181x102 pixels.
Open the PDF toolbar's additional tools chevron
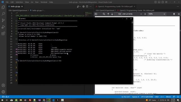point(179,14)
